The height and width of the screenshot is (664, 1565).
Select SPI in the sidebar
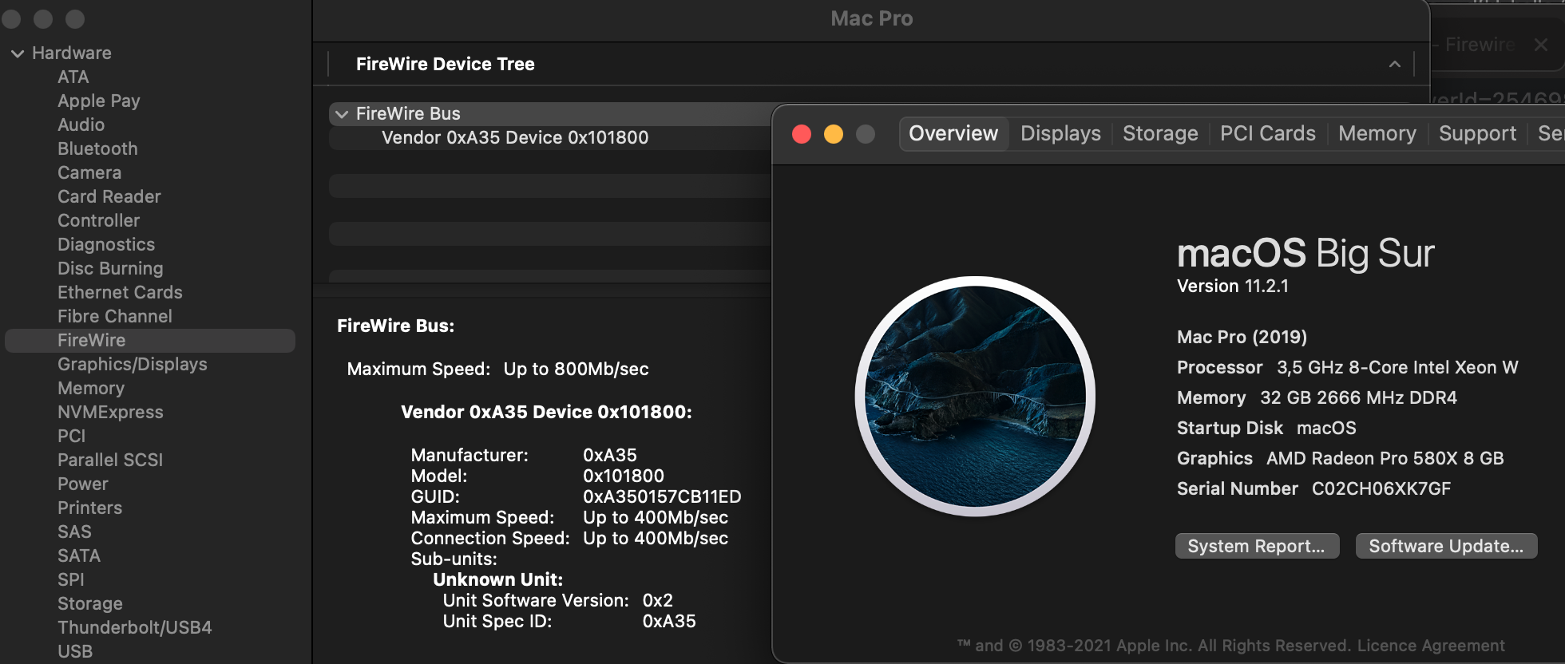[70, 580]
